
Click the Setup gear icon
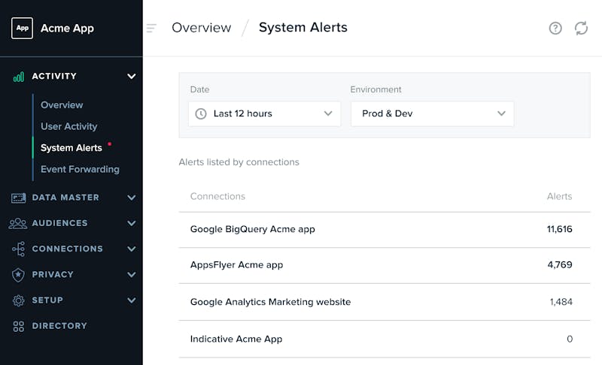18,300
